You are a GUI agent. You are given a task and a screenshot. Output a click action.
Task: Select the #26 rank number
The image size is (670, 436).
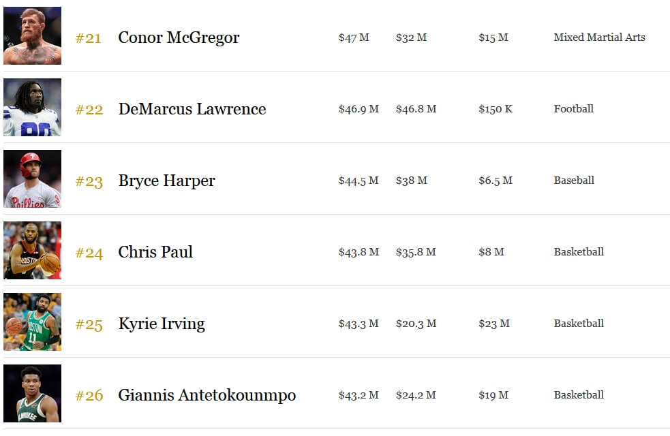coord(89,395)
